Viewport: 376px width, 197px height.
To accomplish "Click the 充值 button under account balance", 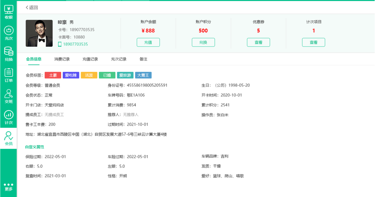I will coord(148,42).
